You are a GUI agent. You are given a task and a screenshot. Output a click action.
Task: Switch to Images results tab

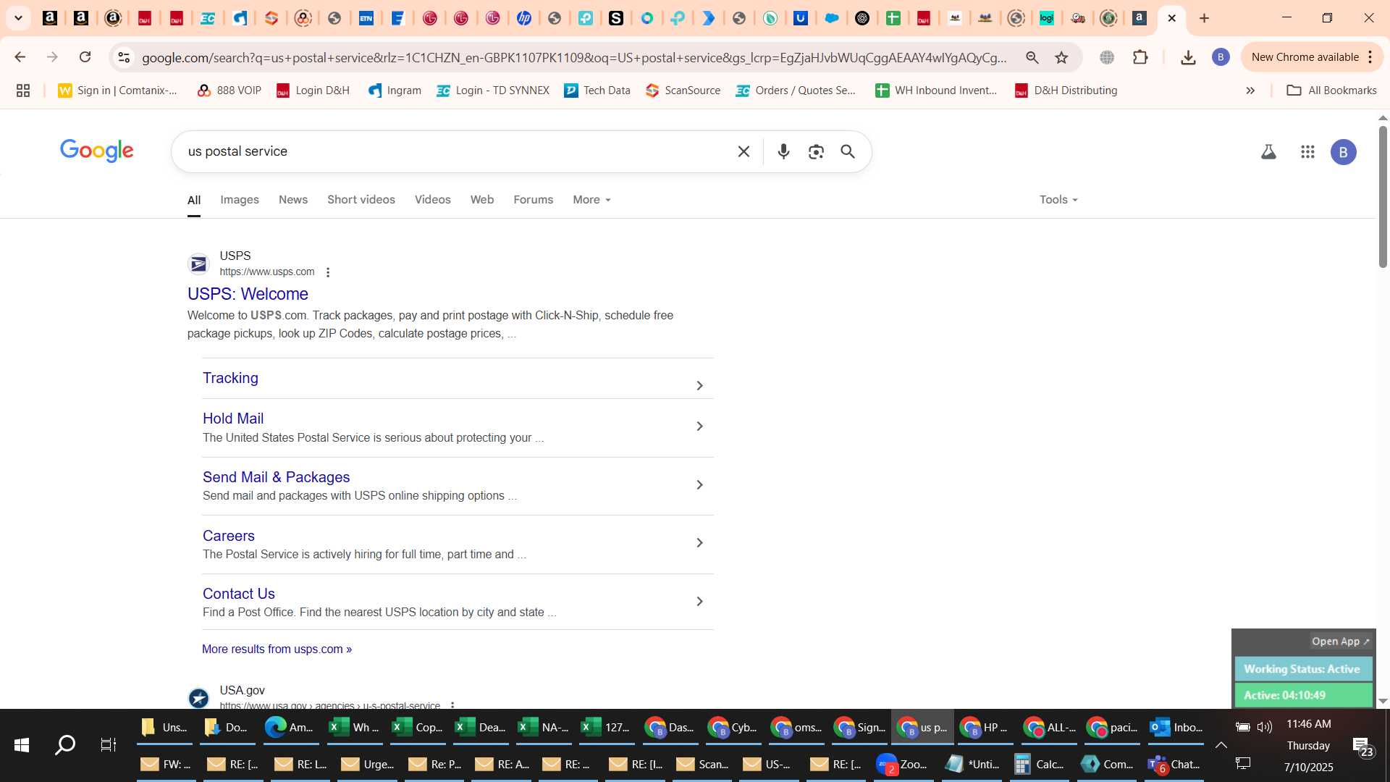click(x=240, y=200)
